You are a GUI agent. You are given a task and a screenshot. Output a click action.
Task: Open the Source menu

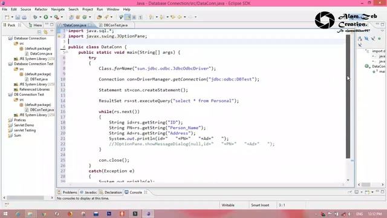tap(25, 9)
